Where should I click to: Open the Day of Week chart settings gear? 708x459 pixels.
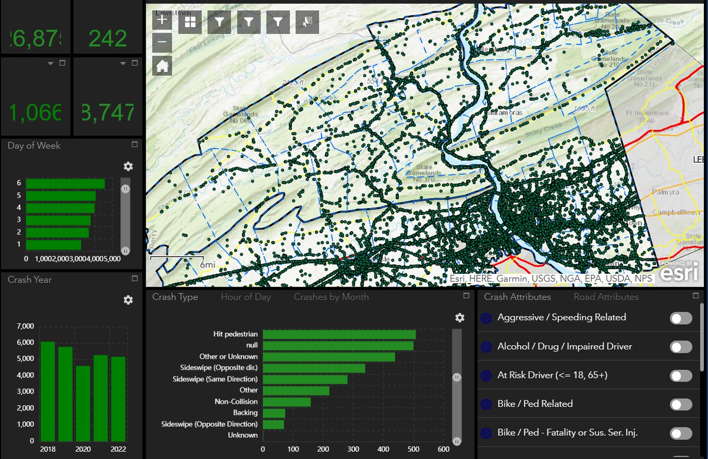(x=128, y=166)
